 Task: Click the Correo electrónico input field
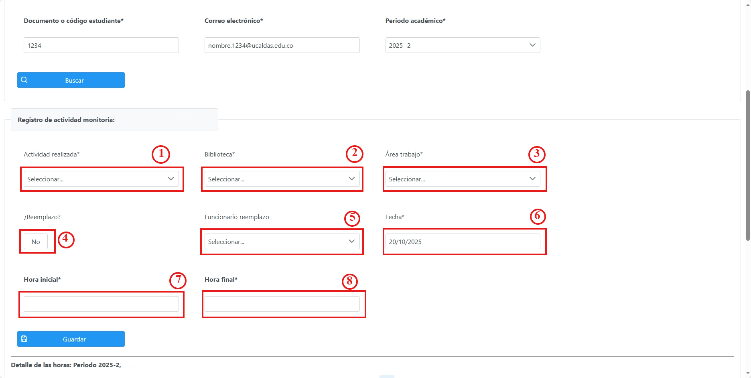(282, 45)
